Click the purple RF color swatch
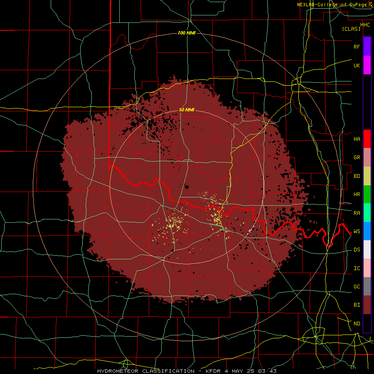This screenshot has height=374, width=374. click(367, 47)
